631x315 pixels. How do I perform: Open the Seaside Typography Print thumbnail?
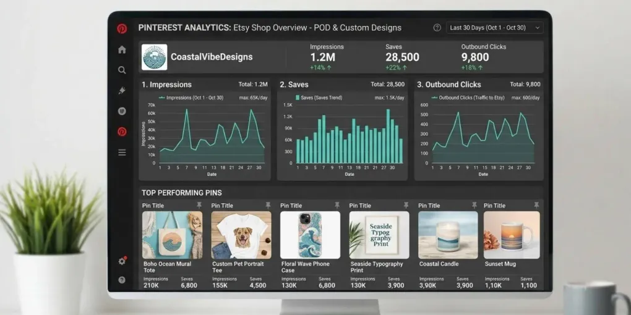379,235
